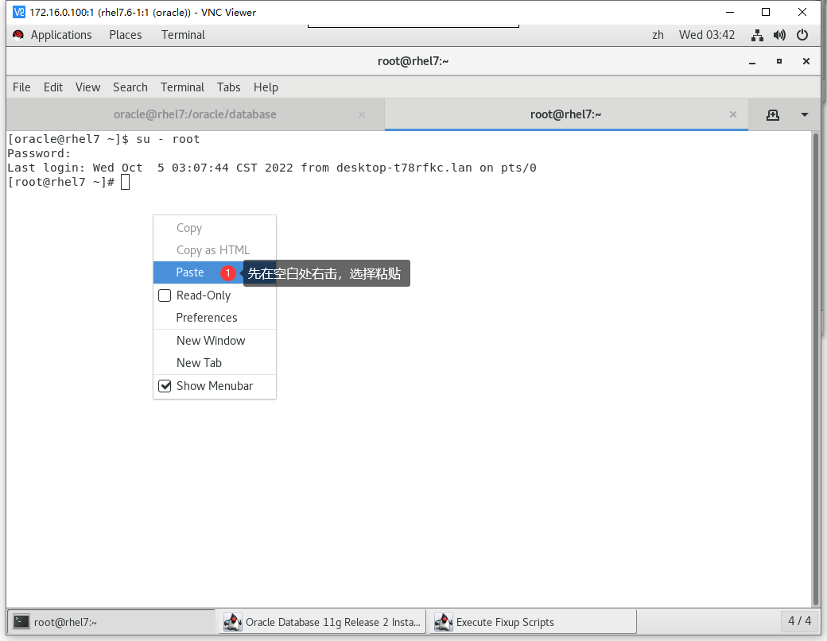The image size is (827, 641).
Task: Click the "Password:" line in terminal
Action: pos(39,153)
